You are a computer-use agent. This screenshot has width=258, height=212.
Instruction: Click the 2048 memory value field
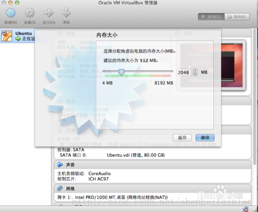point(184,72)
